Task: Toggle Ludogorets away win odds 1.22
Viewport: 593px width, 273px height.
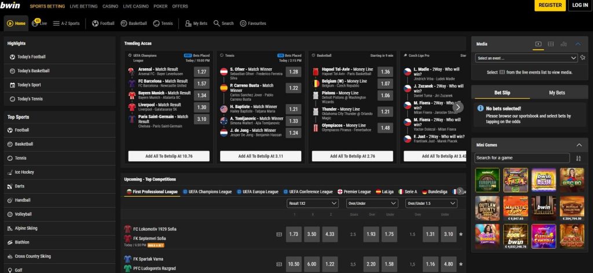Action: (x=330, y=264)
